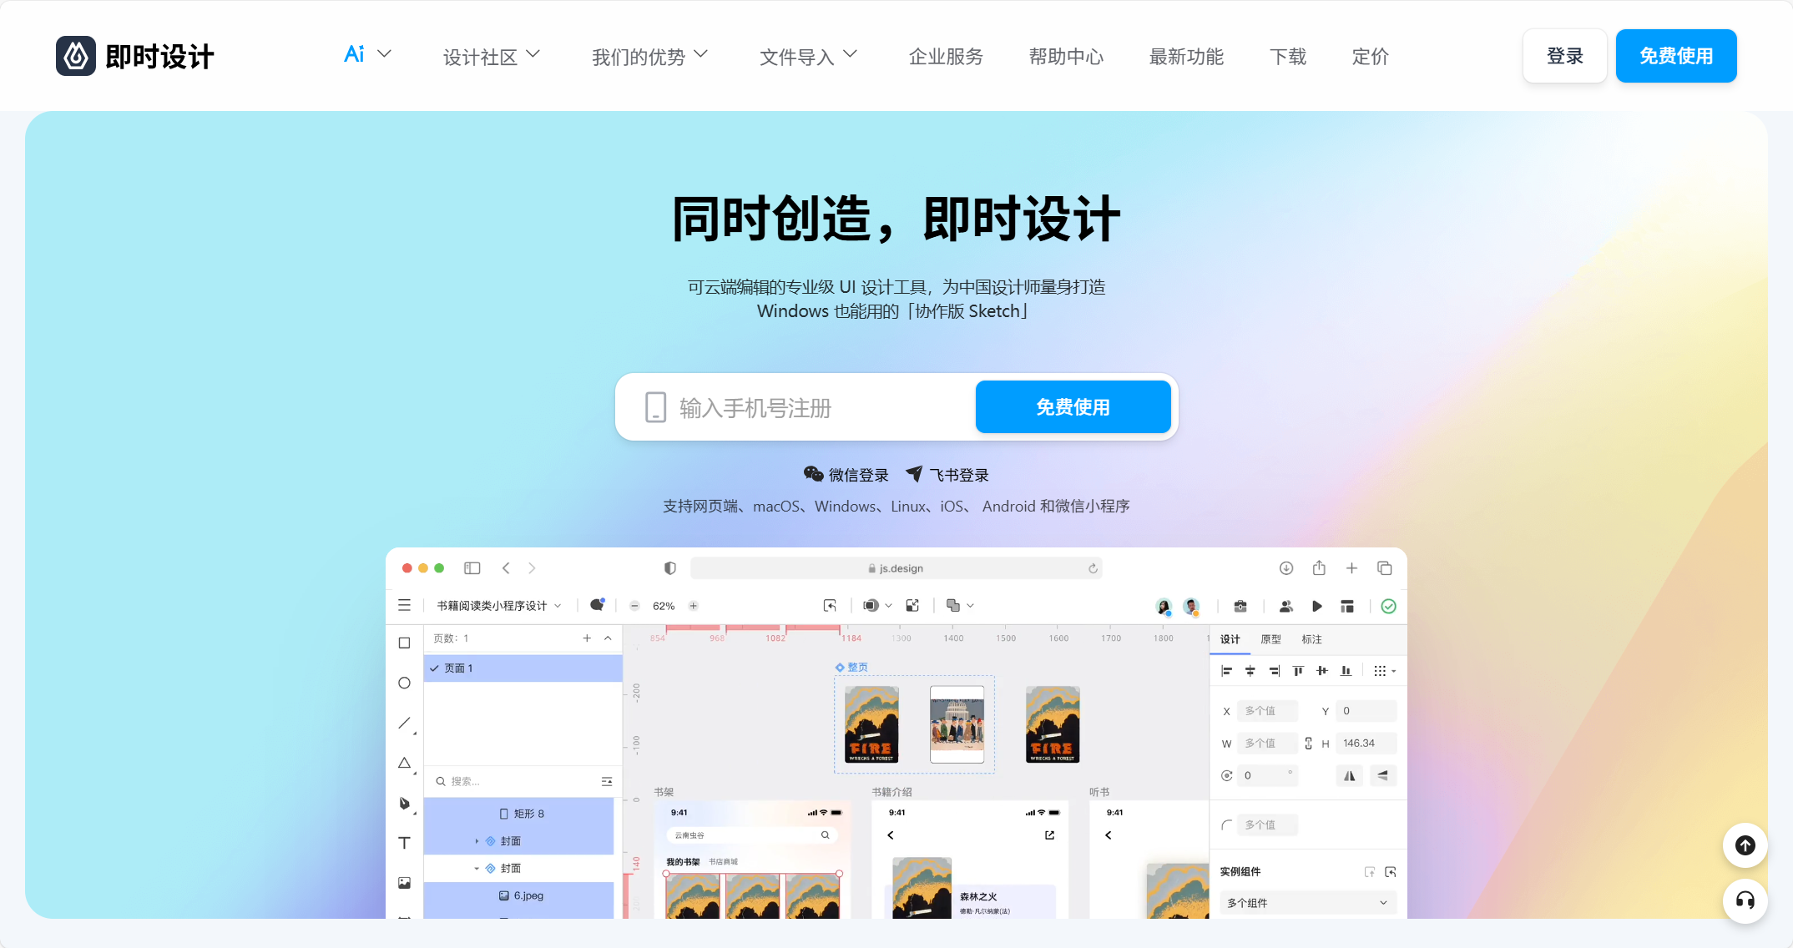Collapse the expanded 封面 layer

[477, 869]
